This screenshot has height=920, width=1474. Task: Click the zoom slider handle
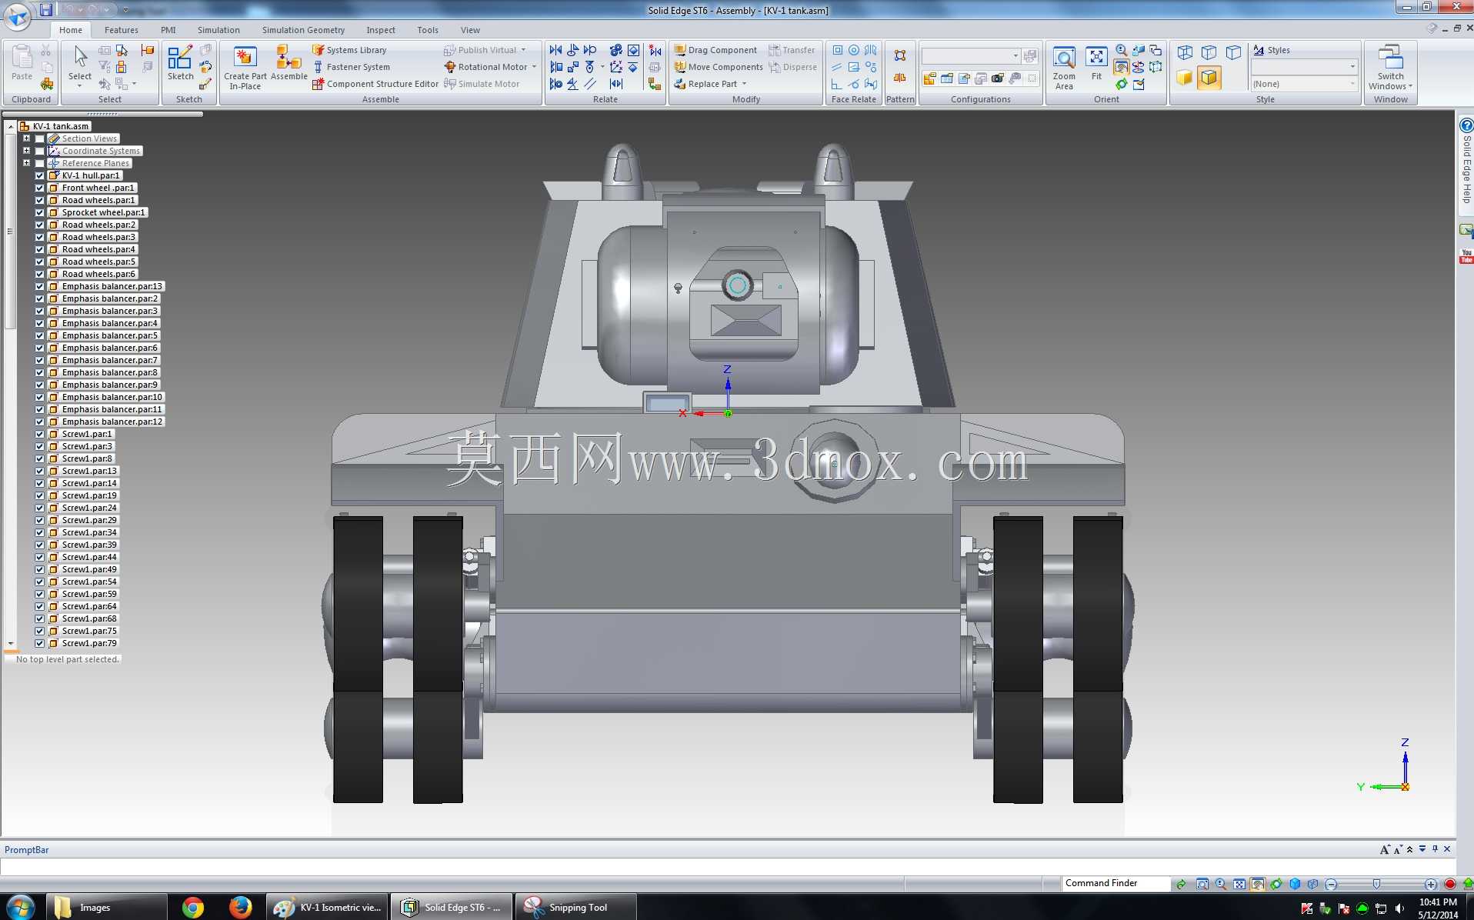tap(1376, 884)
